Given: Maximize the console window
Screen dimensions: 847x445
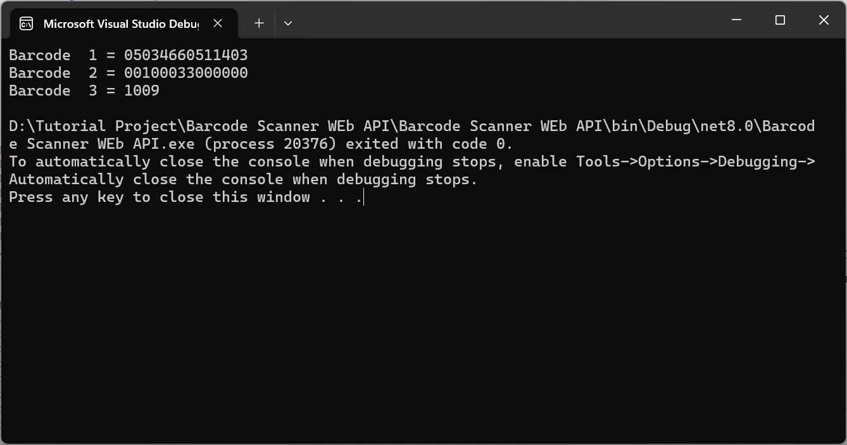Looking at the screenshot, I should [x=780, y=20].
